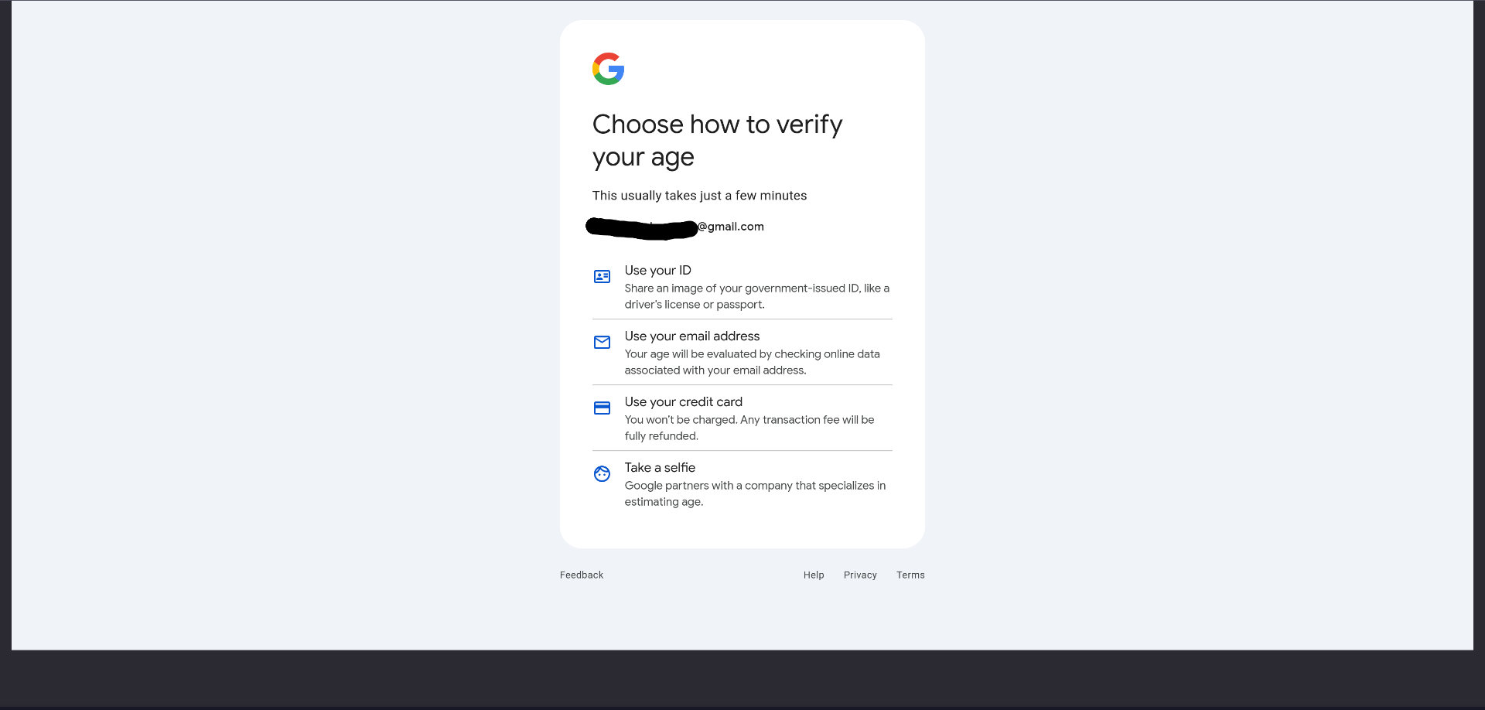Click the selfie face icon
1485x710 pixels.
coord(602,473)
